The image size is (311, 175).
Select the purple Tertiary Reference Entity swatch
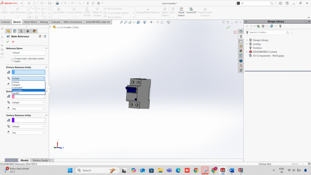click(13, 120)
